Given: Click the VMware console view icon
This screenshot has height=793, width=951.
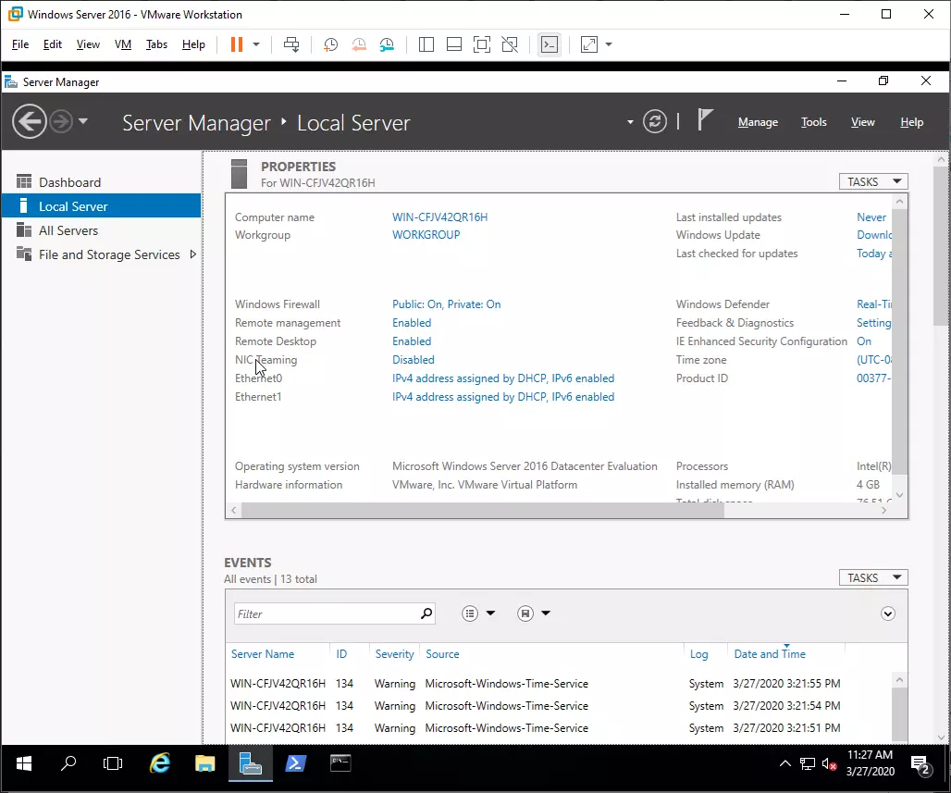Looking at the screenshot, I should point(550,44).
